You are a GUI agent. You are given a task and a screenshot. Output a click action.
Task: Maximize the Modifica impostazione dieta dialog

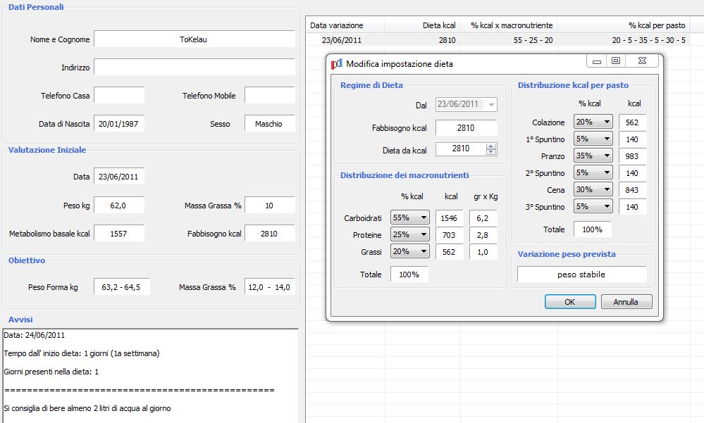616,61
